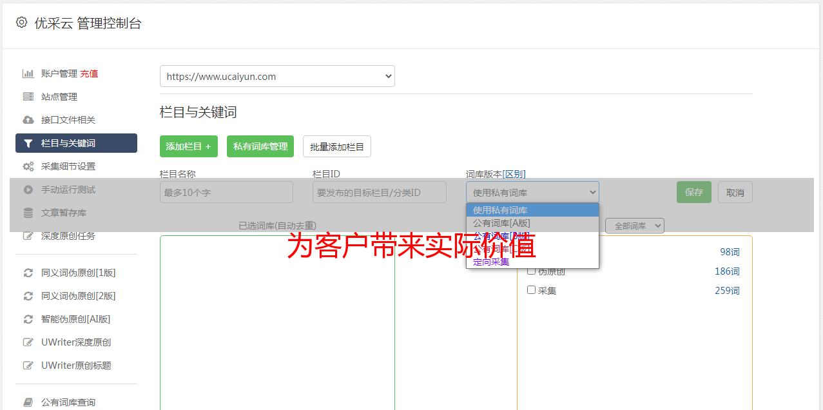The height and width of the screenshot is (410, 823).
Task: Click the 98词 count
Action: [x=730, y=252]
